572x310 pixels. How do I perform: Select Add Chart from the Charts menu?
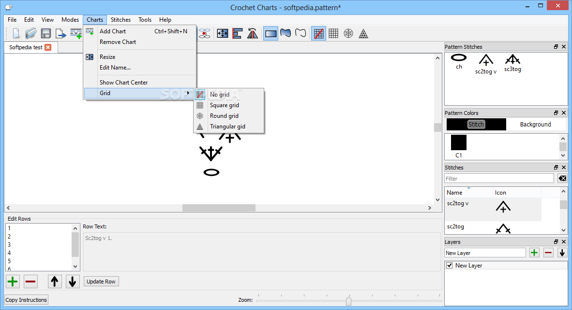coord(140,31)
